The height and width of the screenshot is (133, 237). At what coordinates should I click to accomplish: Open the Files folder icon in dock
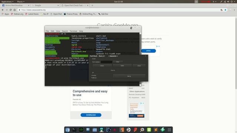(95, 130)
